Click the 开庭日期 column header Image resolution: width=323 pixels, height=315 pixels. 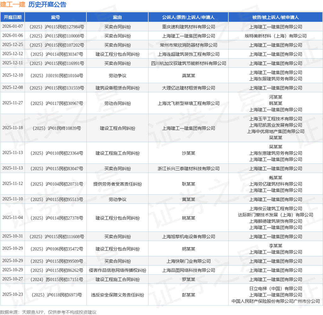(x=13, y=17)
